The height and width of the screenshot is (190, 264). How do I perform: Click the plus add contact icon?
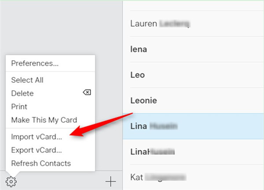coord(110,181)
